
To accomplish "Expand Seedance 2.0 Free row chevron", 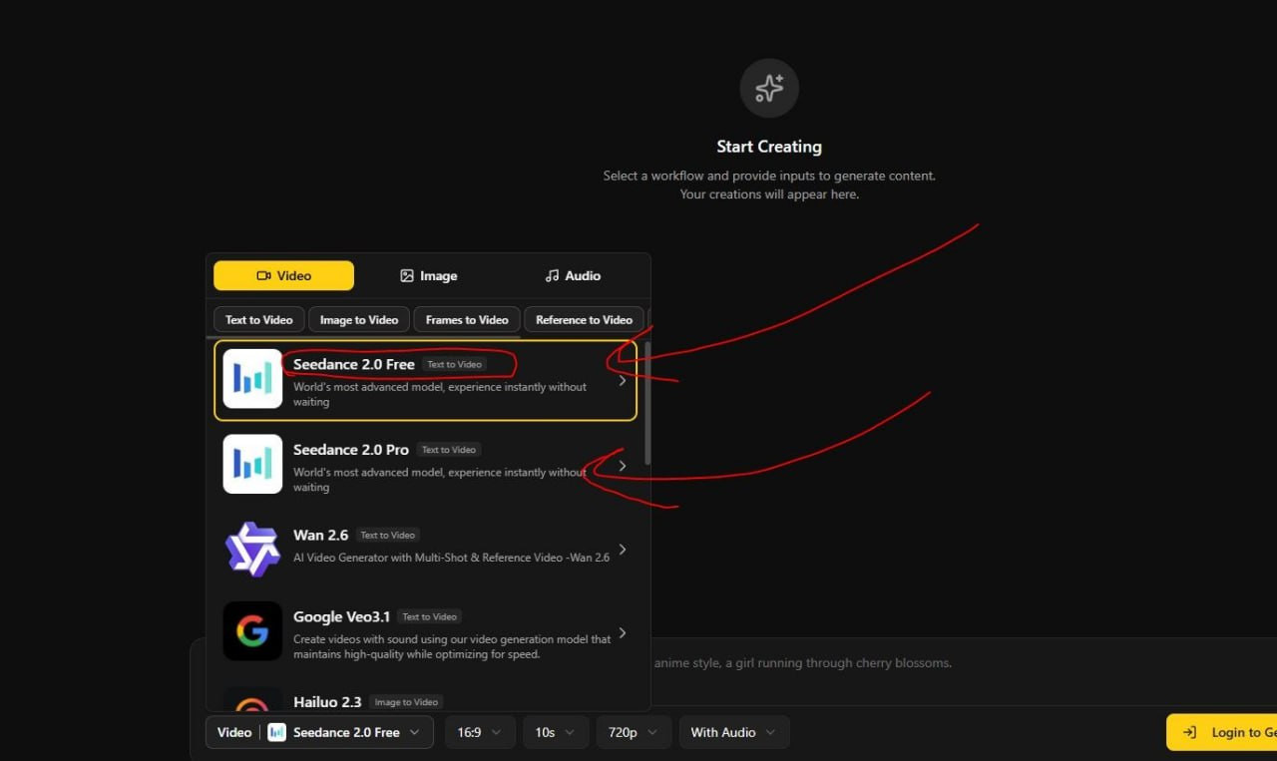I will coord(623,380).
